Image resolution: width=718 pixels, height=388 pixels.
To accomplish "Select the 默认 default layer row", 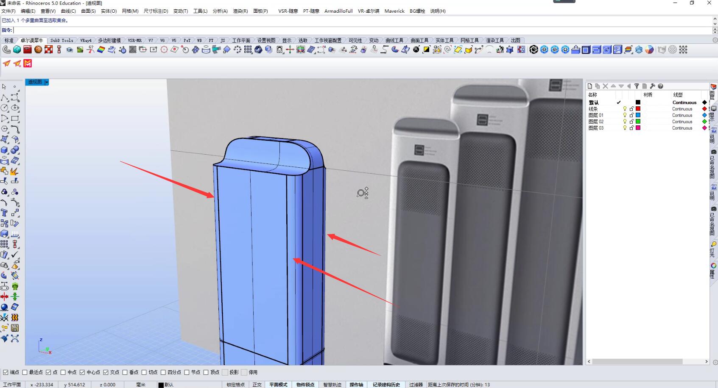I will (648, 103).
